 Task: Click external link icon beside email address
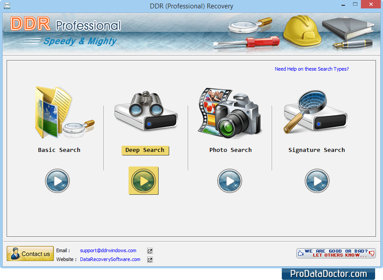pyautogui.click(x=150, y=251)
